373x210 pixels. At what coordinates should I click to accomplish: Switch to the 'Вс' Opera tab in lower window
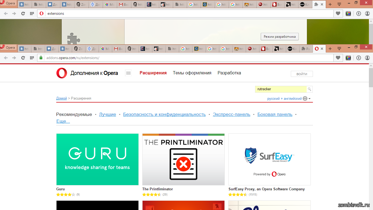[266, 49]
